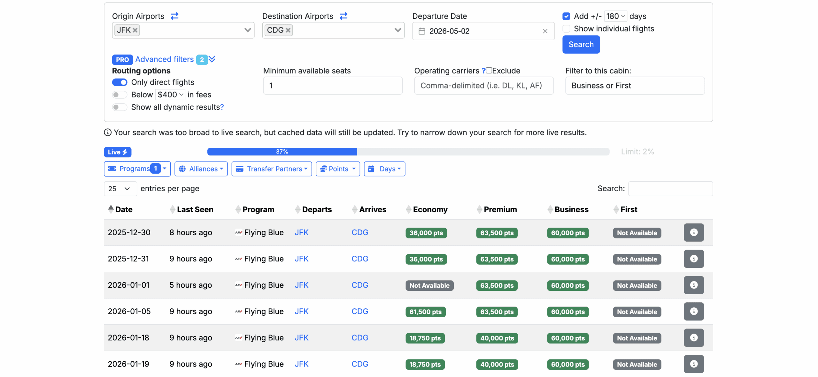Click the 37% live search progress bar
The image size is (818, 377).
pyautogui.click(x=282, y=152)
